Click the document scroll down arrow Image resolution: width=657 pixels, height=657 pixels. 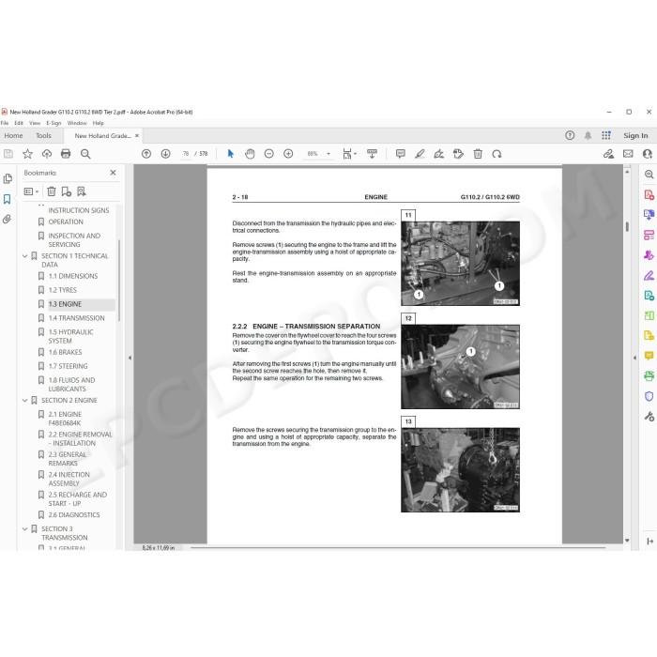pos(627,541)
